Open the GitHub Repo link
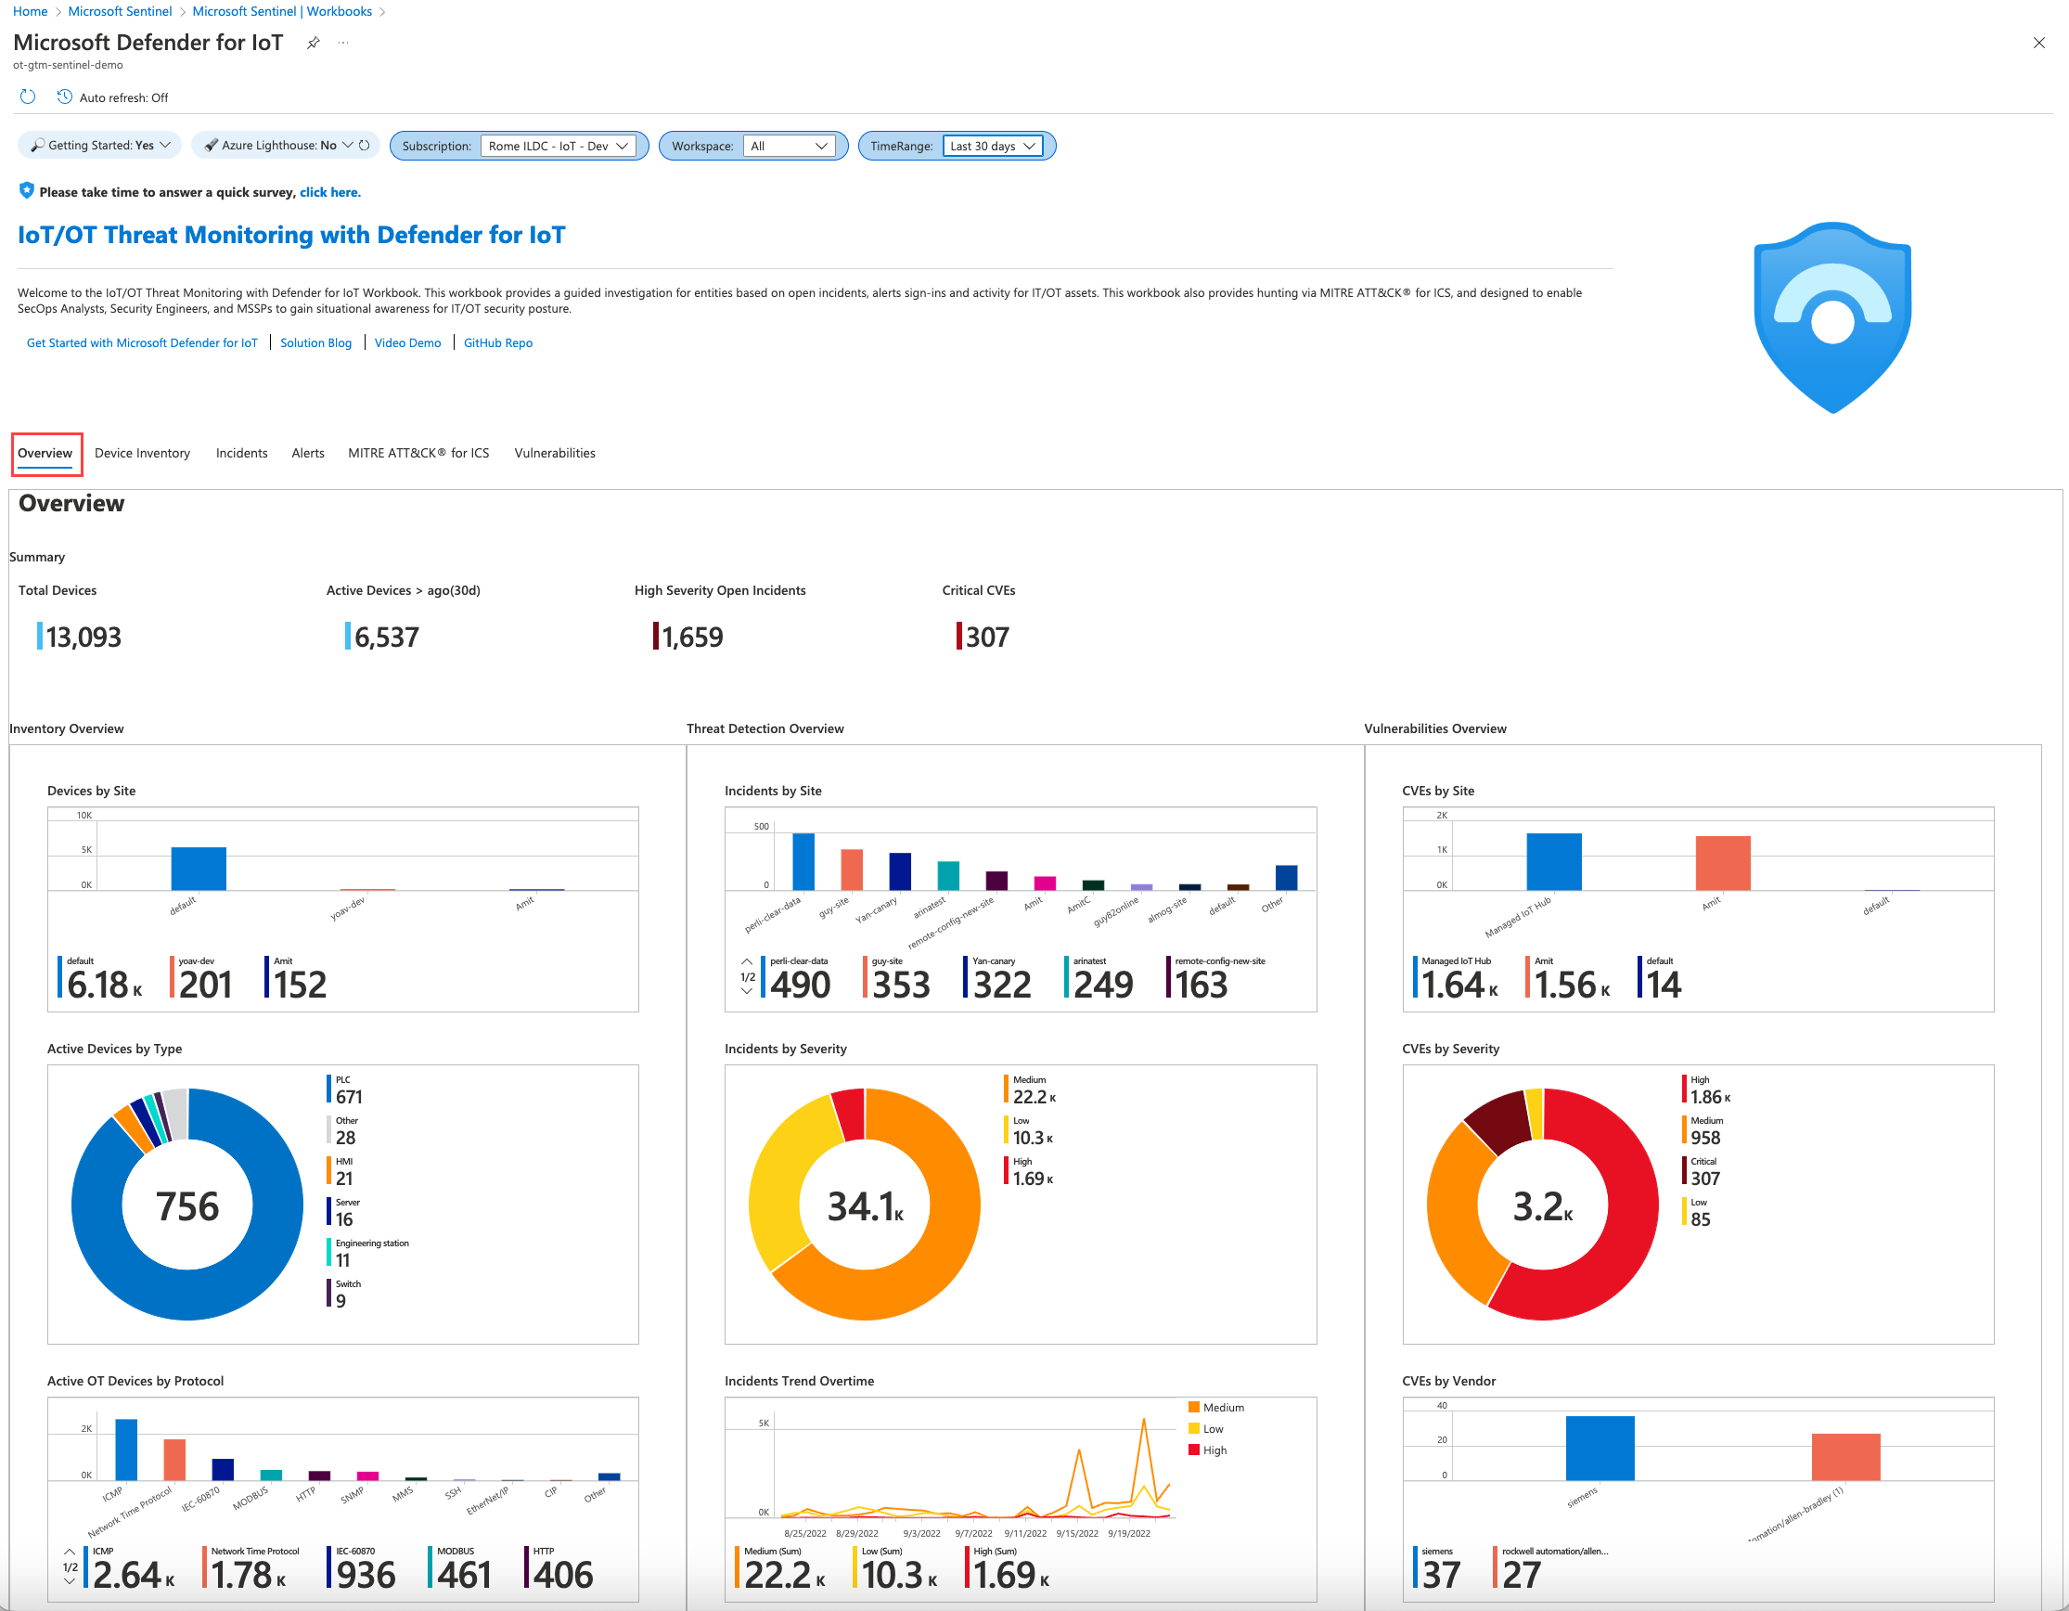The width and height of the screenshot is (2069, 1611). pos(497,342)
